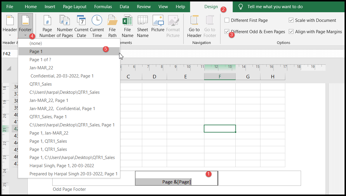The image size is (346, 196).
Task: Open the Formulas ribbon tab
Action: [103, 7]
